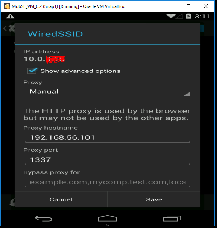Click the VirtualBox app icon in title bar
This screenshot has width=217, height=228.
click(x=7, y=6)
